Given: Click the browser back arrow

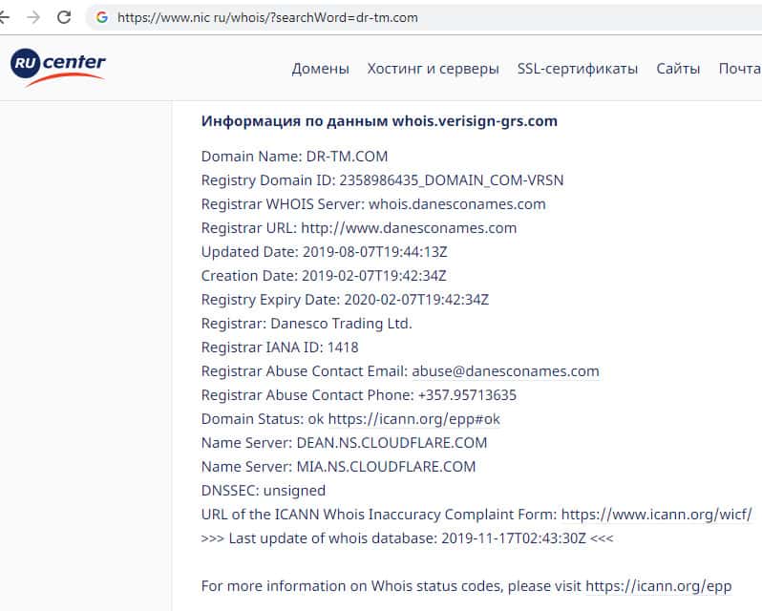Looking at the screenshot, I should 4,17.
